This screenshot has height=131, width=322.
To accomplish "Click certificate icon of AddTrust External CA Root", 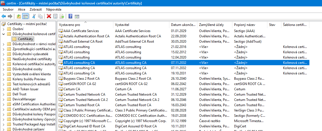I will click(60, 42).
